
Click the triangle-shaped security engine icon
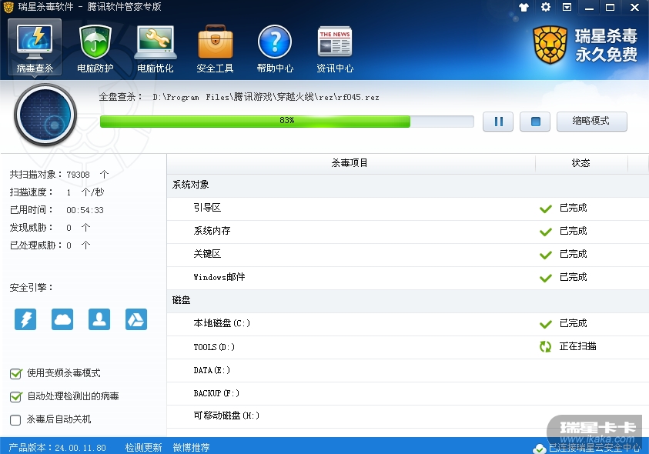[136, 319]
